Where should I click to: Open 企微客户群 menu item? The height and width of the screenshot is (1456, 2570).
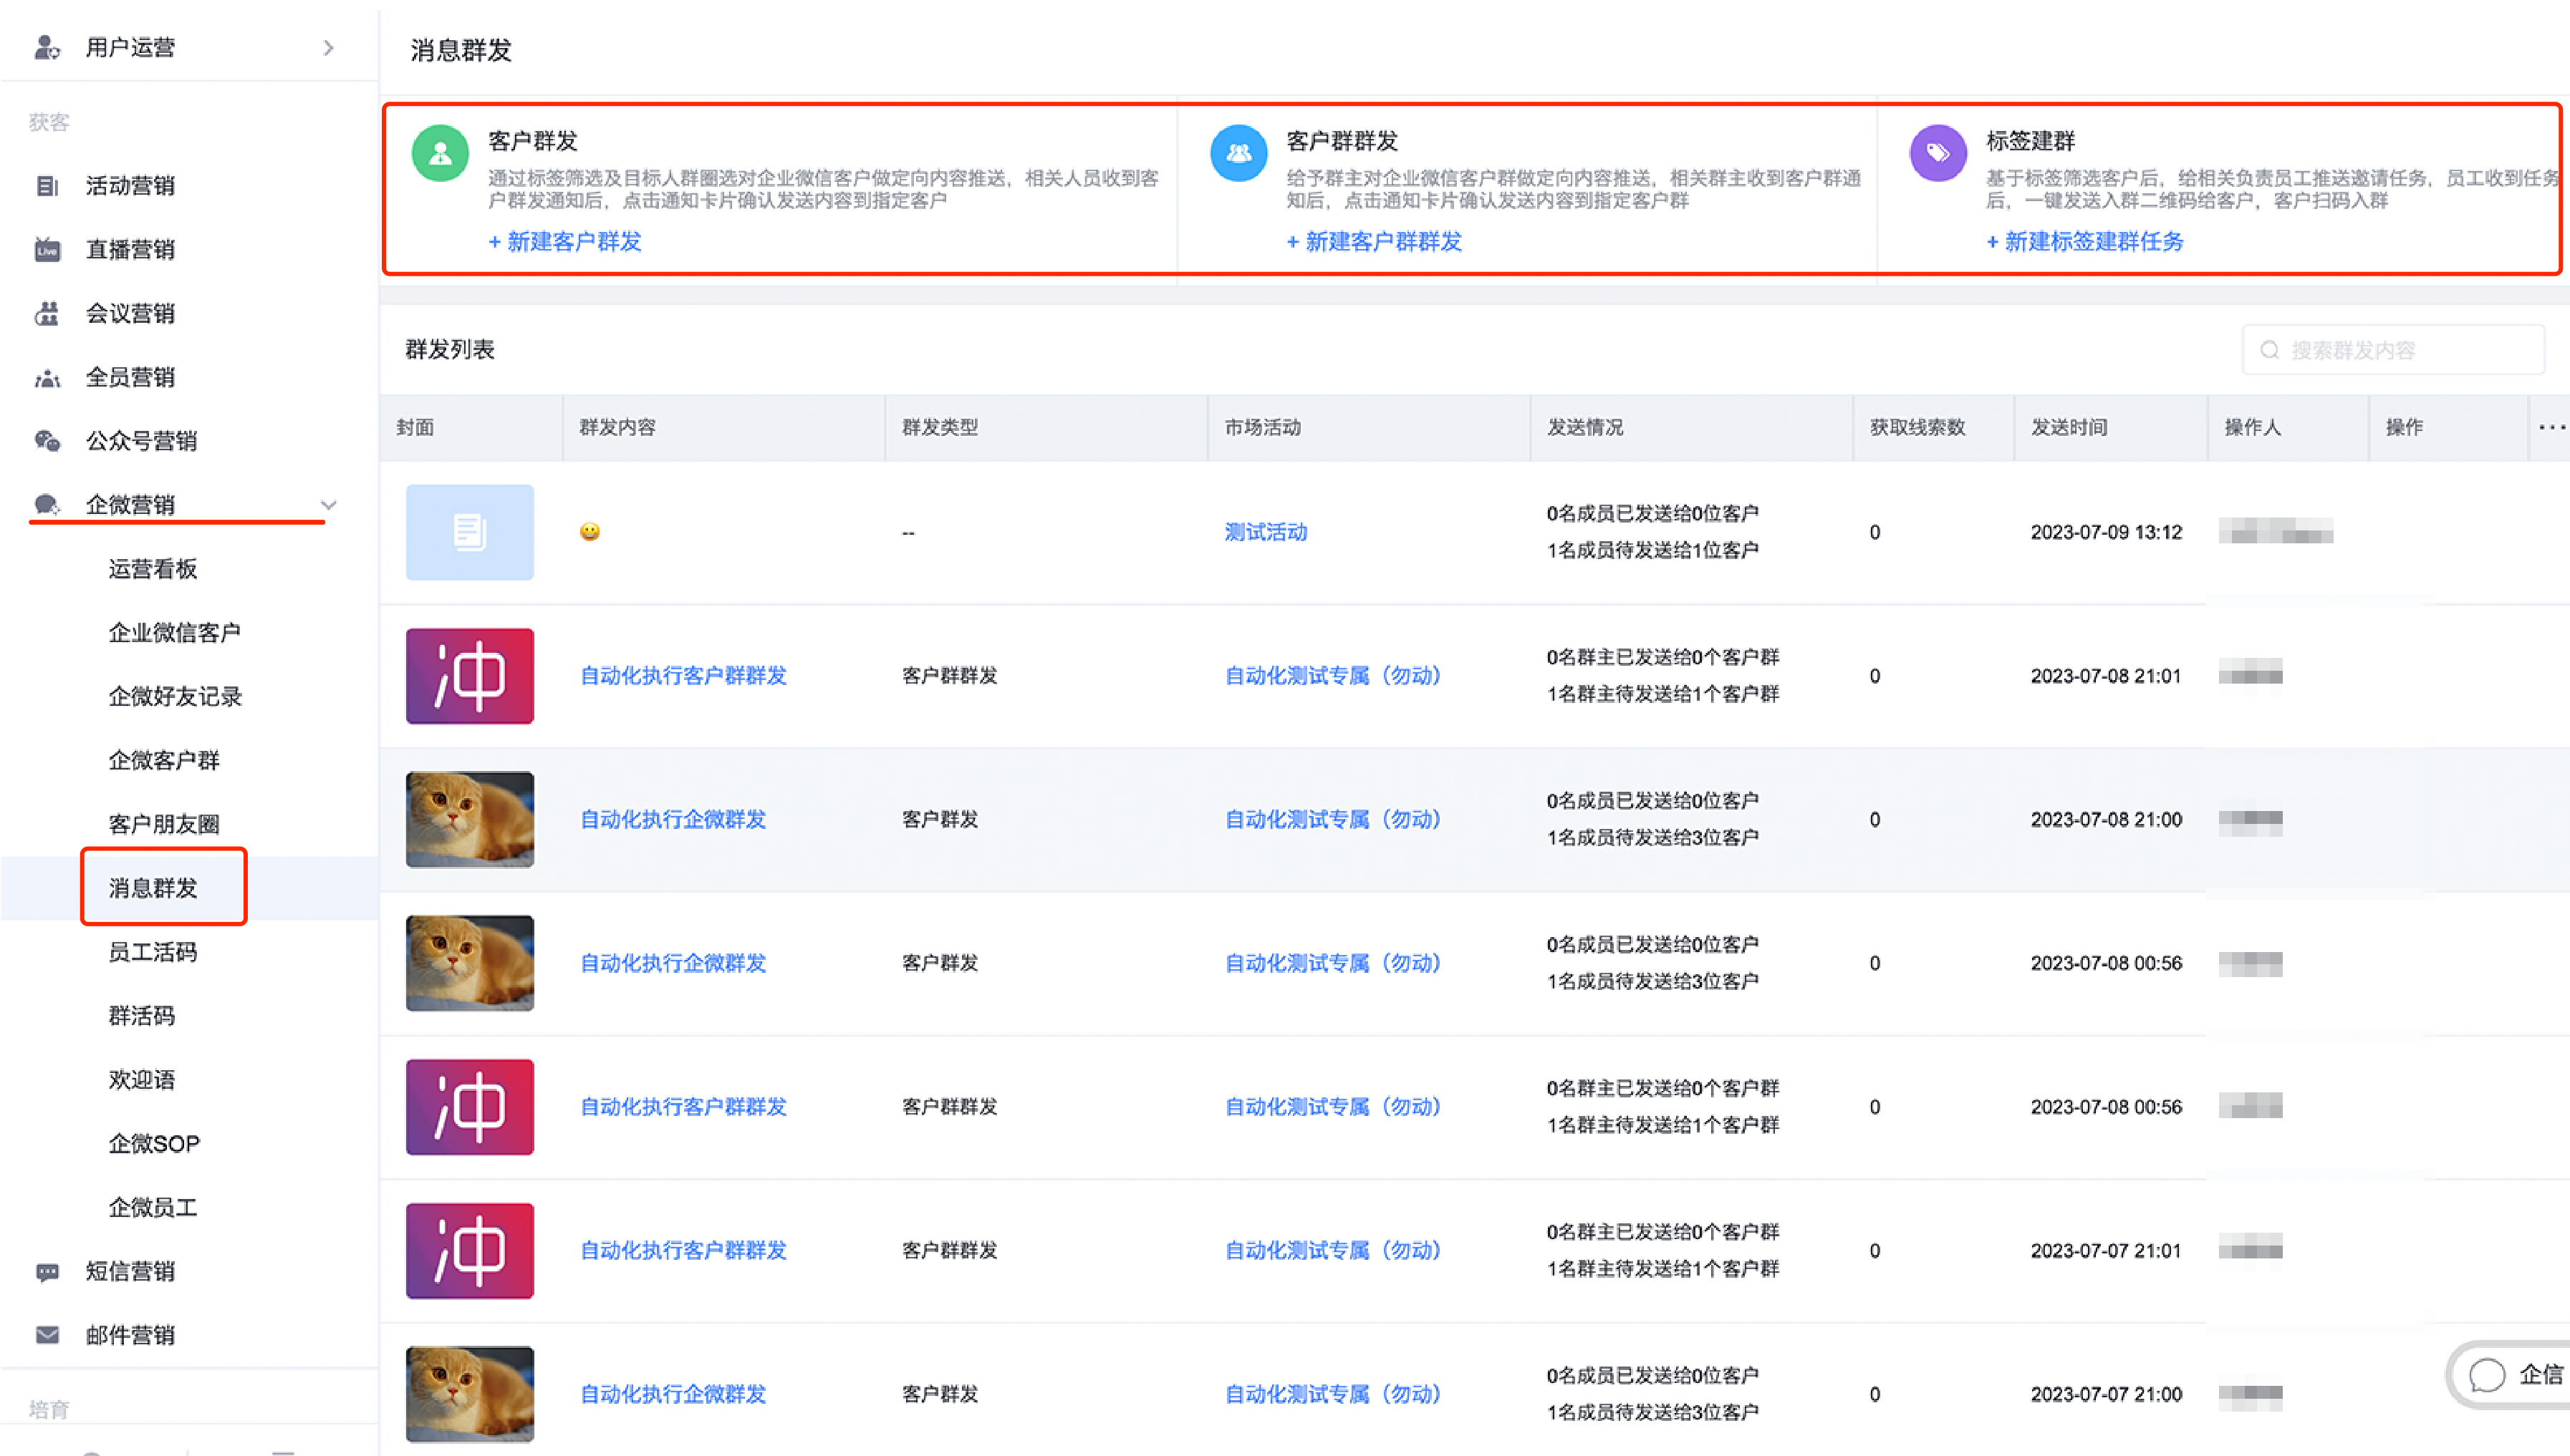click(164, 761)
